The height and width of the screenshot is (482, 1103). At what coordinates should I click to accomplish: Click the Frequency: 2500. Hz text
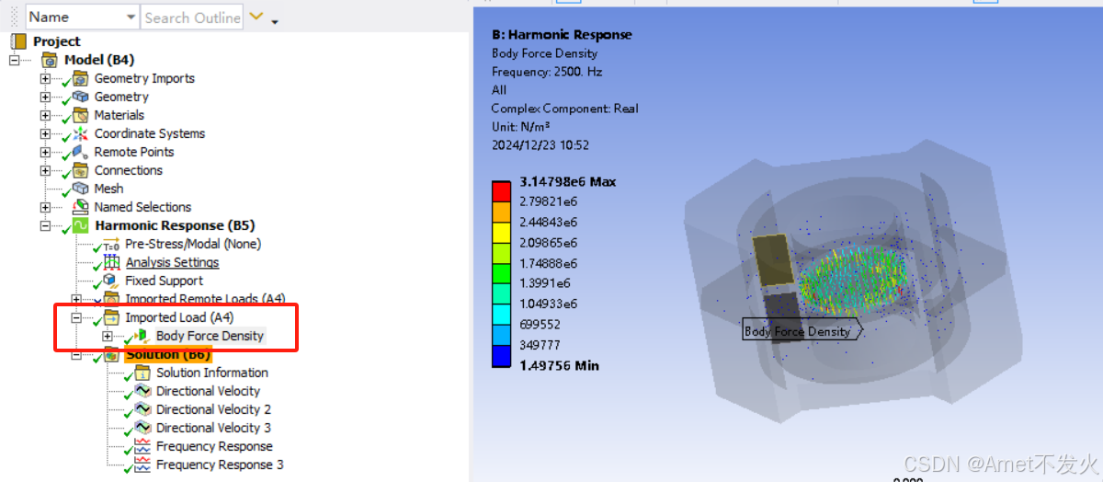(x=547, y=71)
